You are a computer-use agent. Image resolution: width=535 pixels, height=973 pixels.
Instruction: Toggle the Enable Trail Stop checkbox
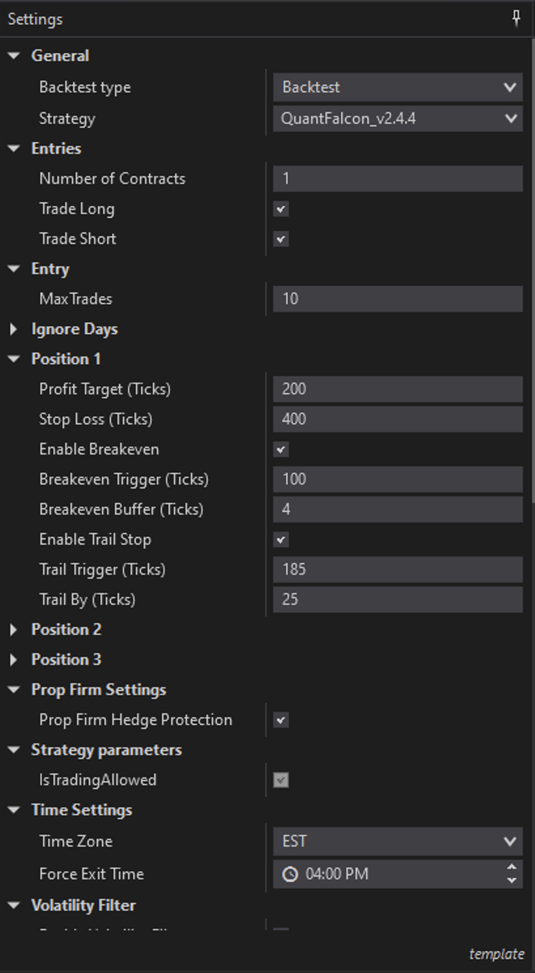point(281,540)
